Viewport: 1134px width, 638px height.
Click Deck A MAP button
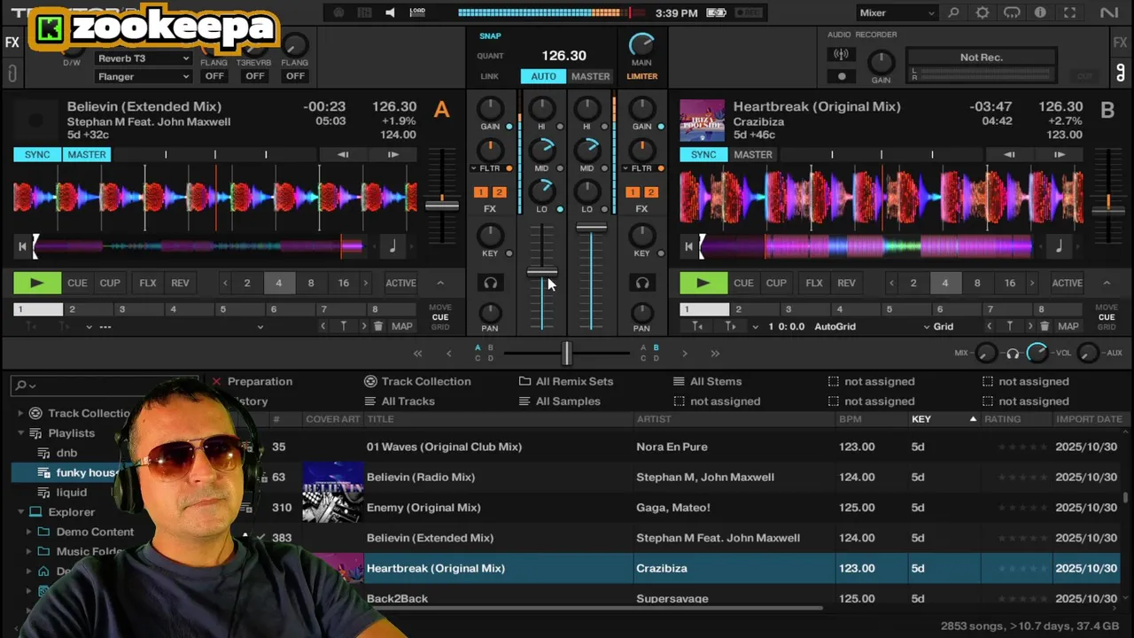pos(402,326)
